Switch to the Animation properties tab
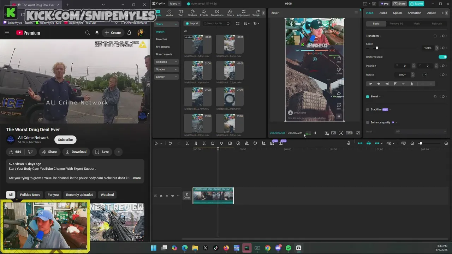 (x=414, y=13)
